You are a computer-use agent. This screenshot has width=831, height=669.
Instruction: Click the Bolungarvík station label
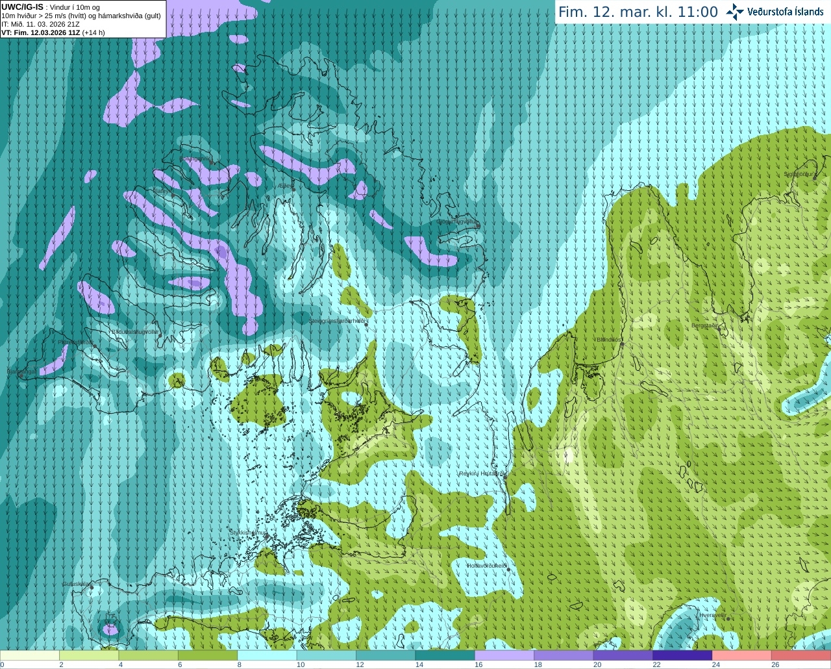point(195,158)
